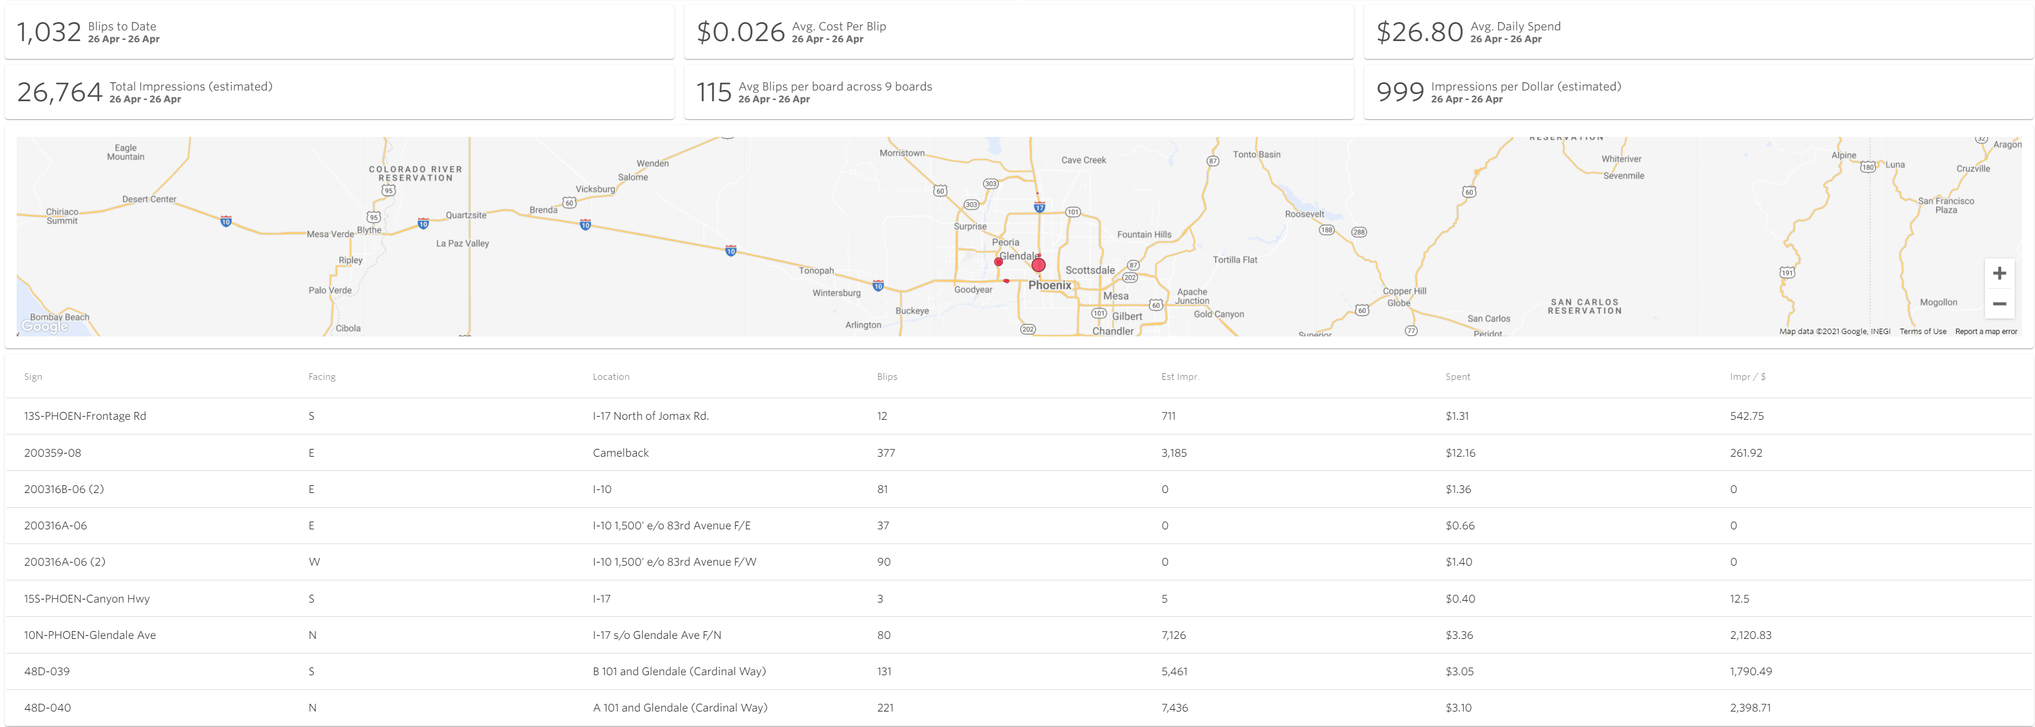The image size is (2035, 727).
Task: Sort table by Est Impr. column header
Action: [x=1180, y=377]
